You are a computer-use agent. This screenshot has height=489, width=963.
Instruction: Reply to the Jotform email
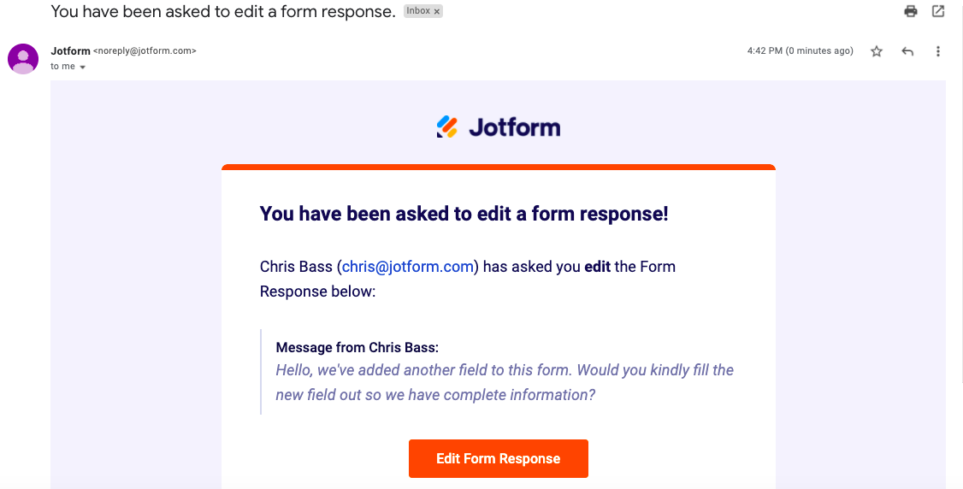pos(907,51)
